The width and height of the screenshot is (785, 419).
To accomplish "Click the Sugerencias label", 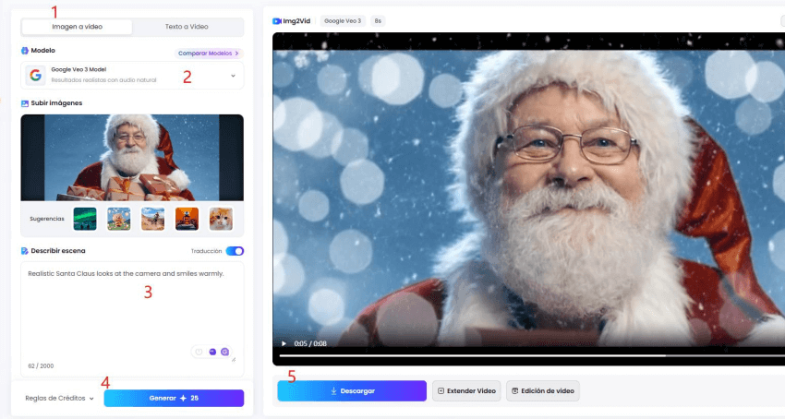I will [47, 219].
